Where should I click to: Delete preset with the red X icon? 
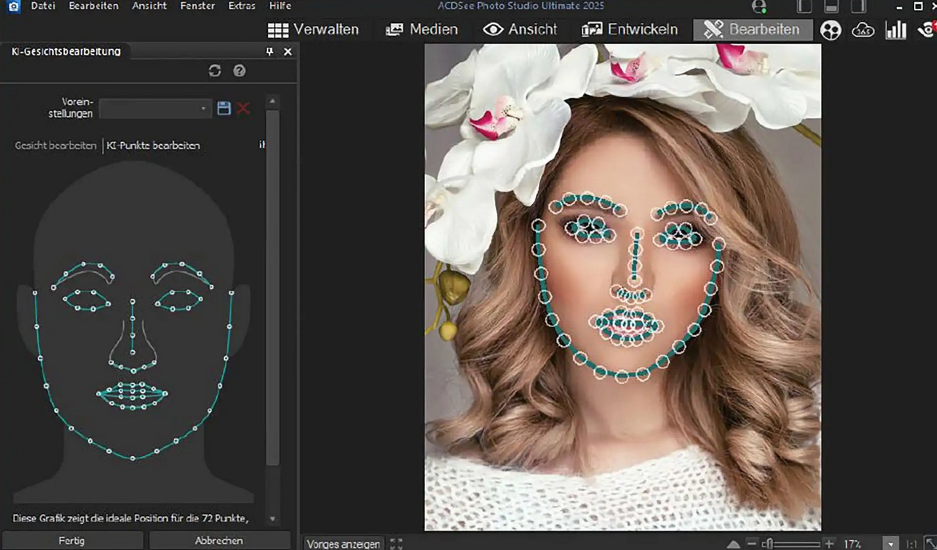[x=244, y=108]
